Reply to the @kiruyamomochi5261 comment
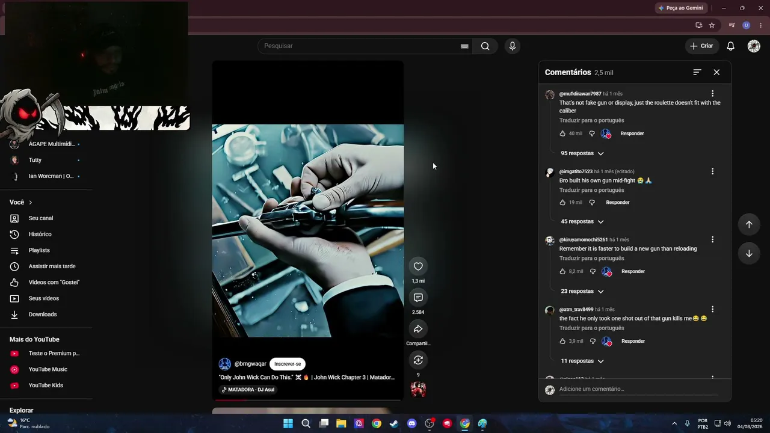The height and width of the screenshot is (433, 770). point(633,271)
